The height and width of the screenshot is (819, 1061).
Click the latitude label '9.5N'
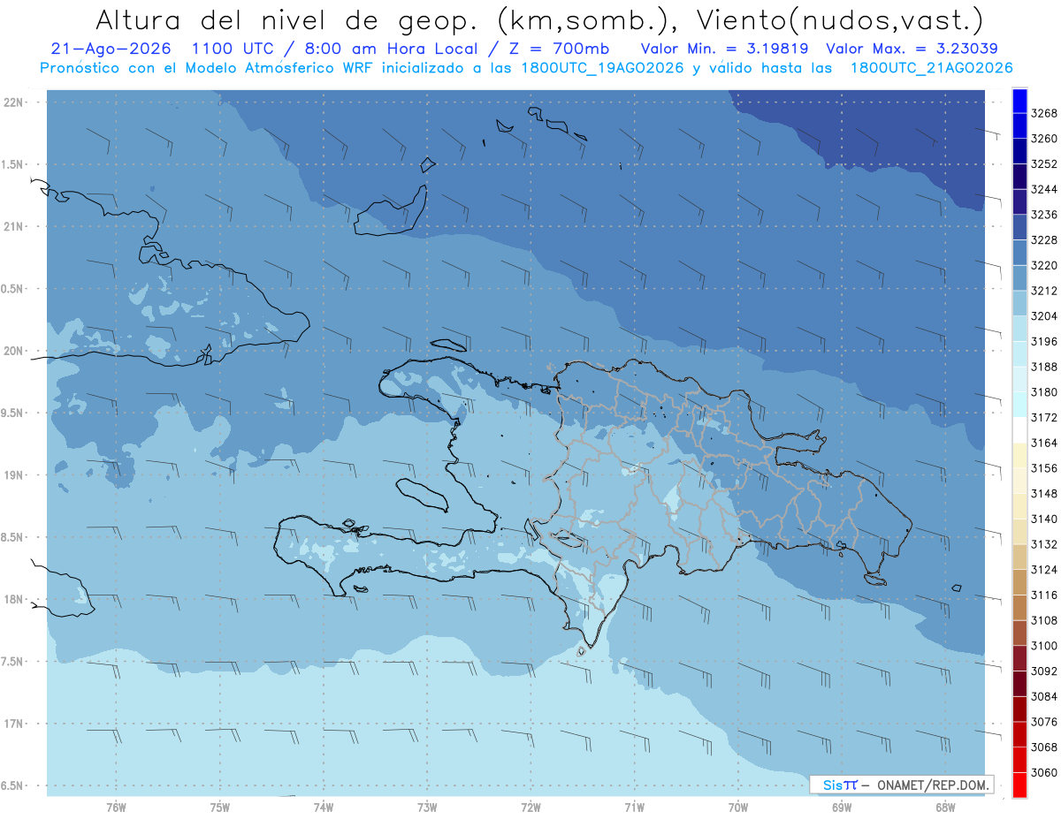click(13, 413)
